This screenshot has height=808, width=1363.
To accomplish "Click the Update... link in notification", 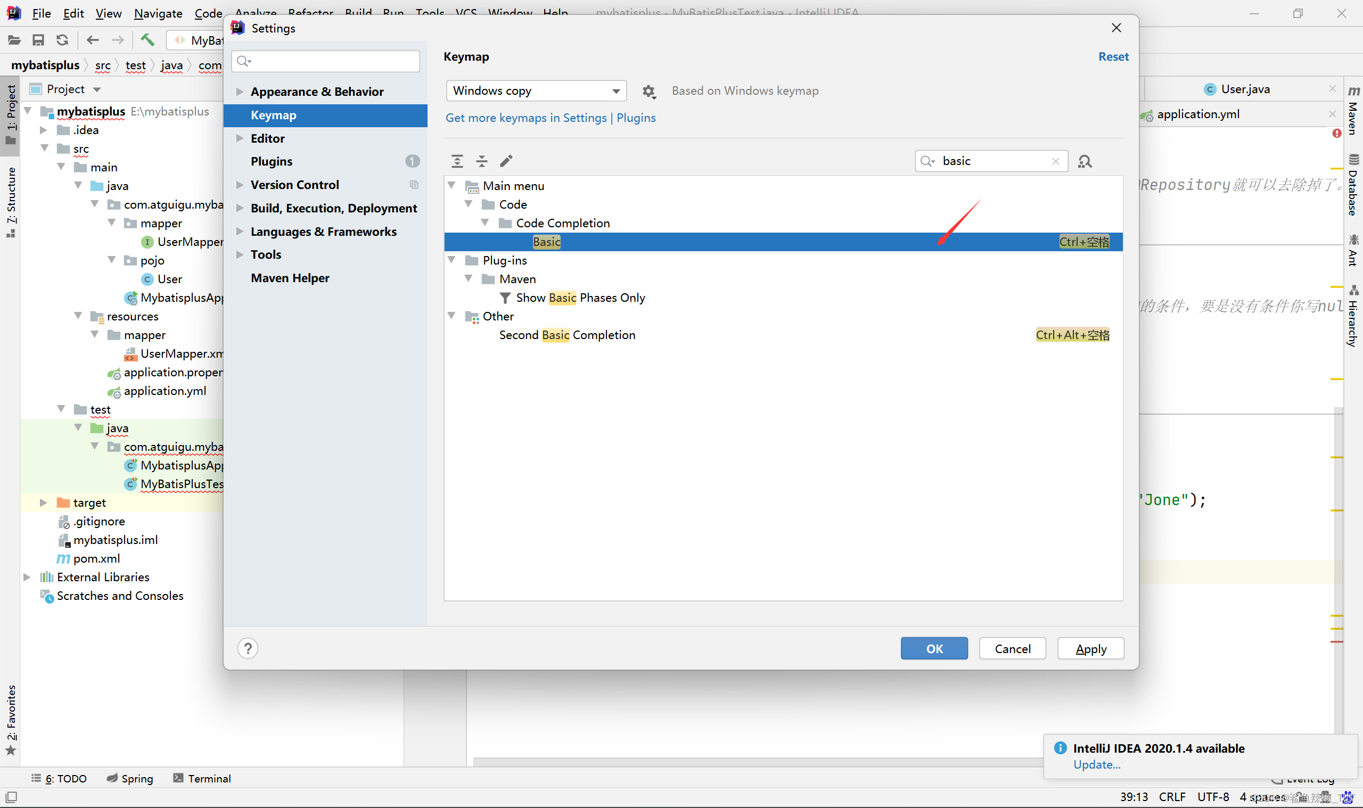I will pyautogui.click(x=1097, y=764).
